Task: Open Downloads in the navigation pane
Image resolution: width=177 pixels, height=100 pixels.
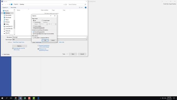Action: pyautogui.click(x=8, y=17)
